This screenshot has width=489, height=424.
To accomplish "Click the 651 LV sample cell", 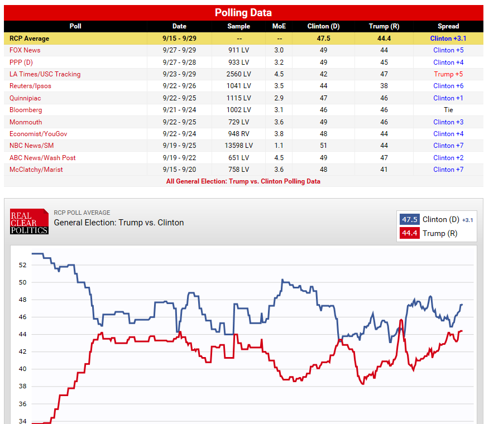I will point(238,158).
